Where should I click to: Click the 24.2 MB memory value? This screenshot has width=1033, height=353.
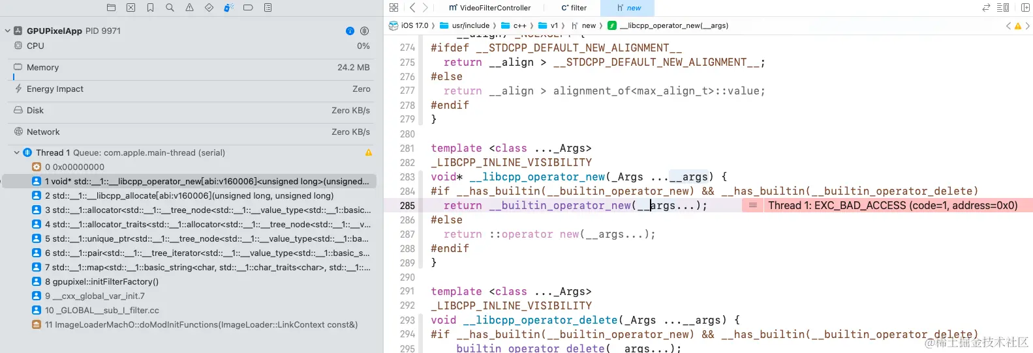(354, 68)
